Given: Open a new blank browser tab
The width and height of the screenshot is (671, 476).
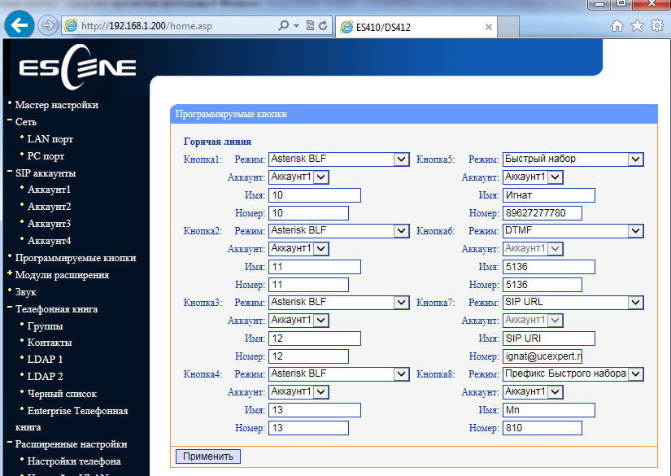Looking at the screenshot, I should [509, 27].
